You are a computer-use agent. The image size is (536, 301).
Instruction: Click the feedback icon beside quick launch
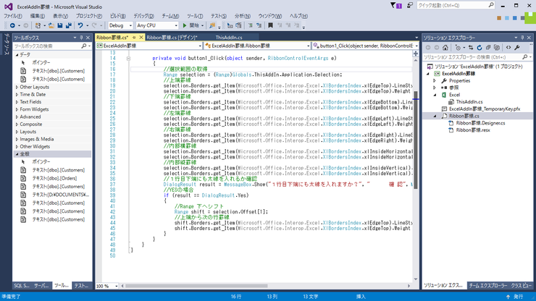click(409, 6)
